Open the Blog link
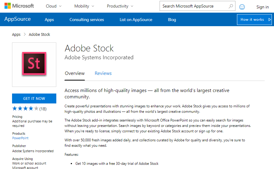The image size is (274, 169). tap(172, 20)
